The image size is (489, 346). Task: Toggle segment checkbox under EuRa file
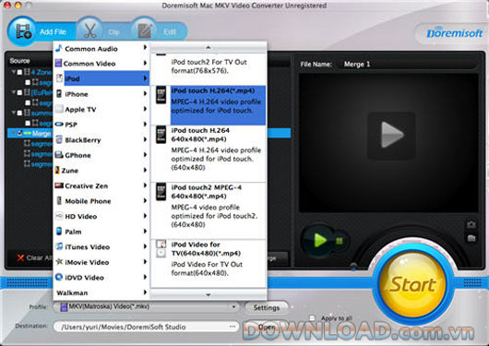[28, 102]
